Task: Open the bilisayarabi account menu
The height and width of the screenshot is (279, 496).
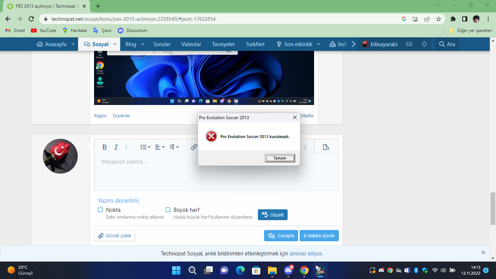Action: pyautogui.click(x=379, y=44)
